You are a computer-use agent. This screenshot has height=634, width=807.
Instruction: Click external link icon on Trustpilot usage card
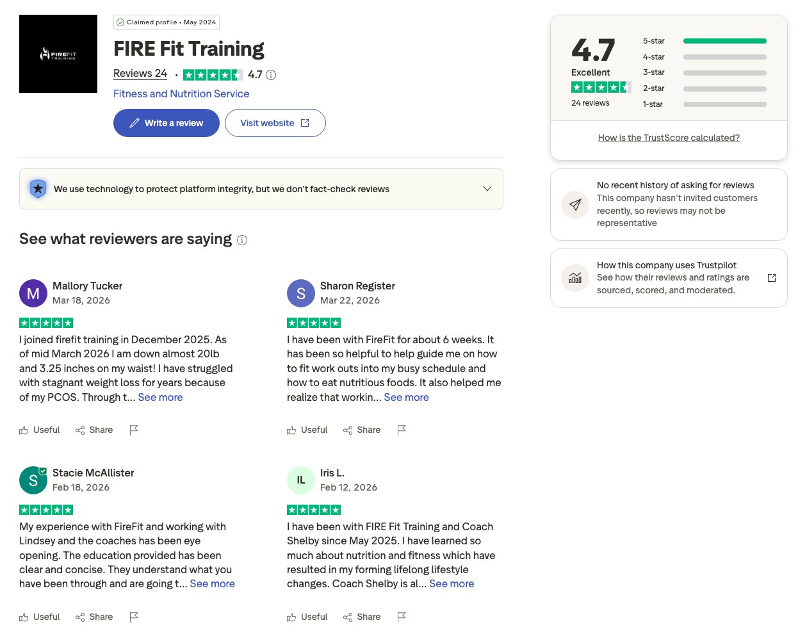point(772,278)
